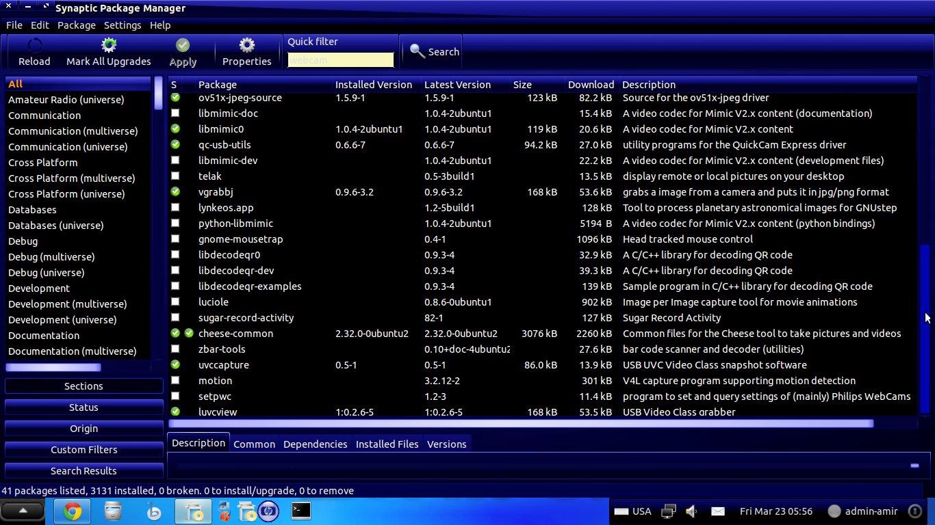Click the Mark All Upgrades icon

tap(108, 45)
